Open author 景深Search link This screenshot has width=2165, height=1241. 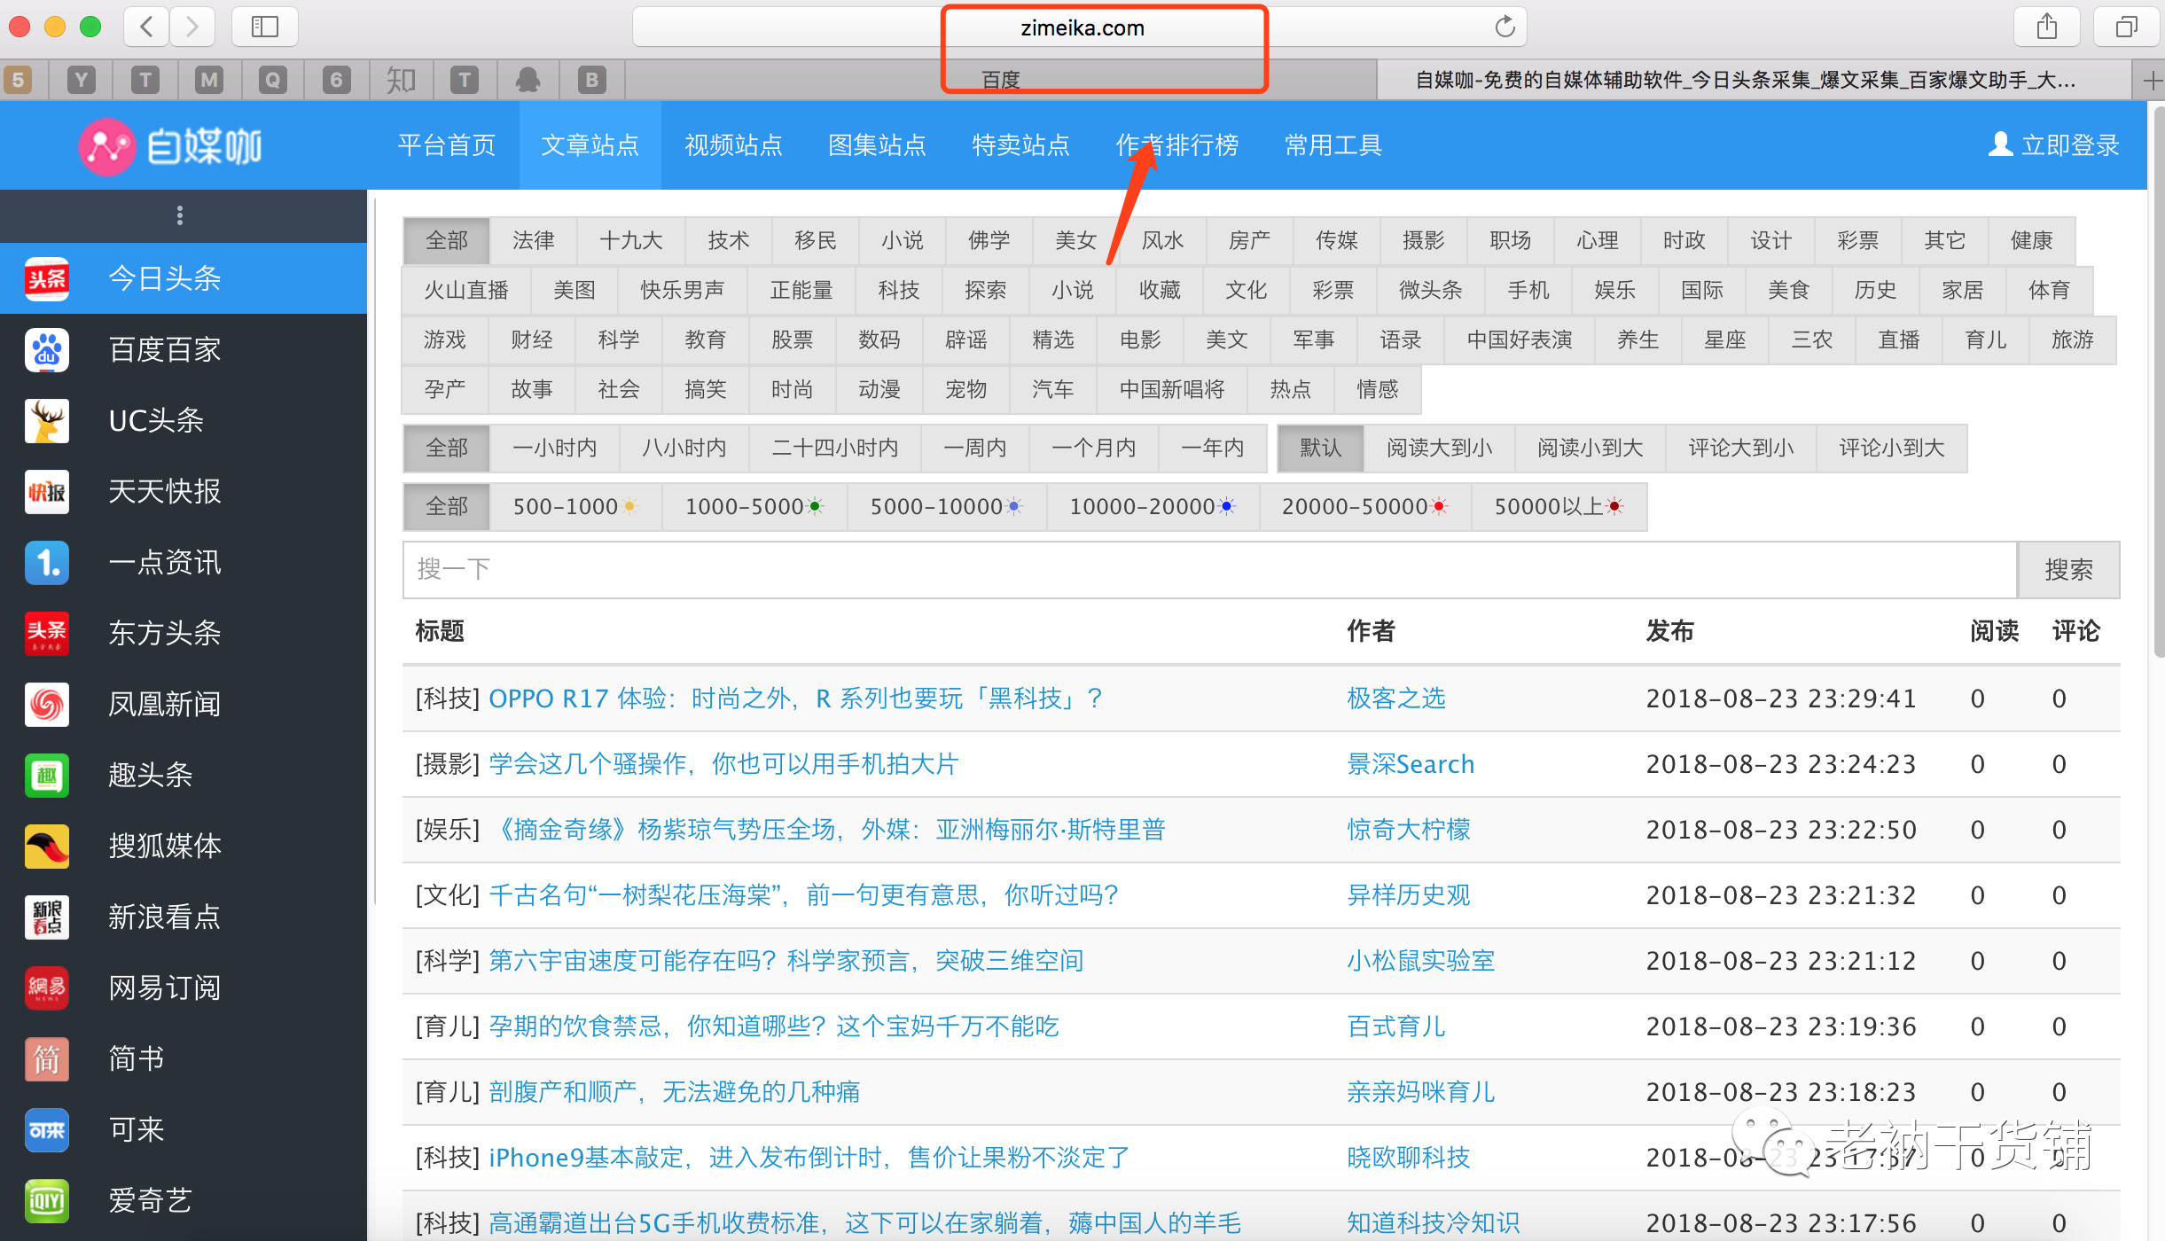click(x=1411, y=764)
